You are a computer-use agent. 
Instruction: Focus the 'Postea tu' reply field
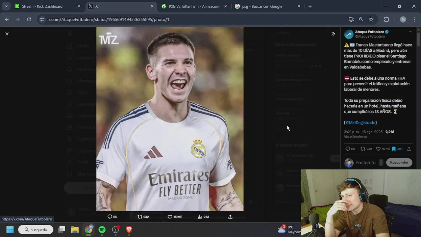pyautogui.click(x=365, y=163)
